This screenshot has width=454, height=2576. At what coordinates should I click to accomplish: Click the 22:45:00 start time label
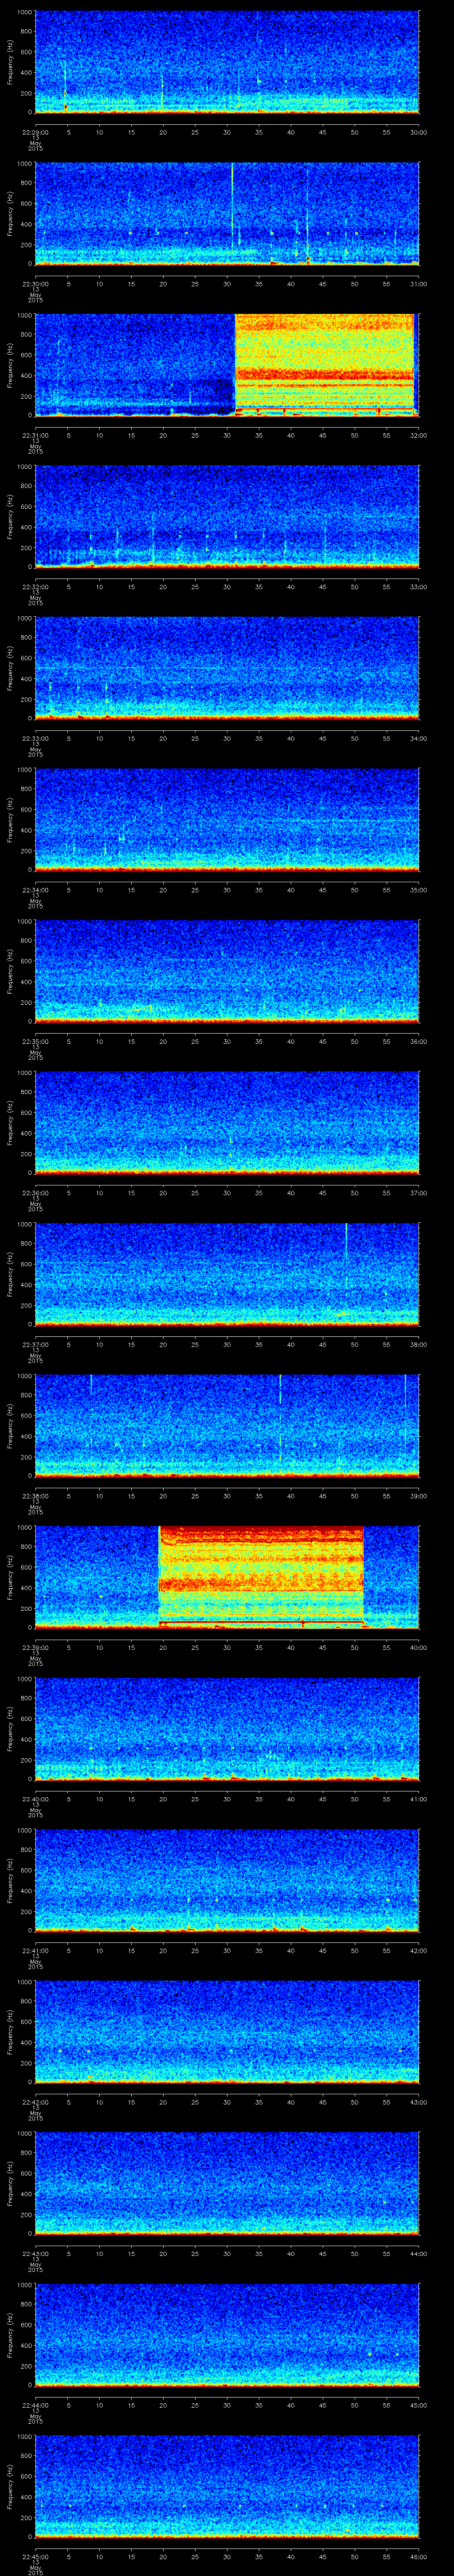35,2556
